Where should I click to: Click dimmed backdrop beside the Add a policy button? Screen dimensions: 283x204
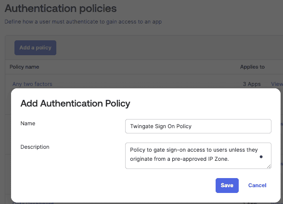click(x=144, y=48)
